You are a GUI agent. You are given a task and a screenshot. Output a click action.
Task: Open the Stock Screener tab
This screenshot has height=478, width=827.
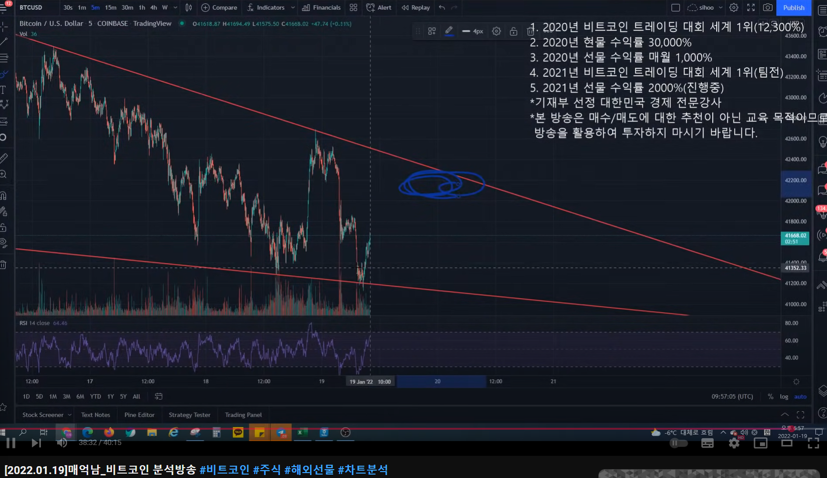pos(43,415)
